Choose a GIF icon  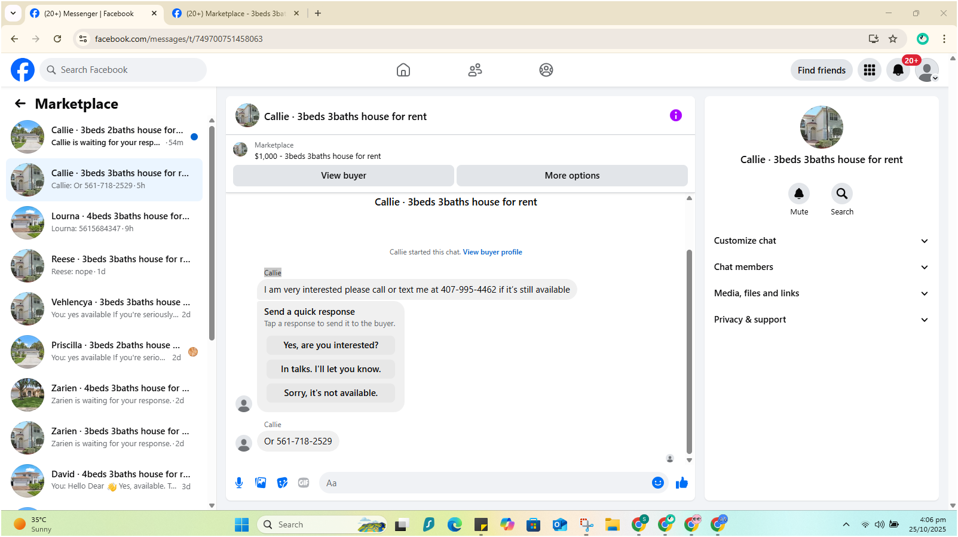coord(304,483)
